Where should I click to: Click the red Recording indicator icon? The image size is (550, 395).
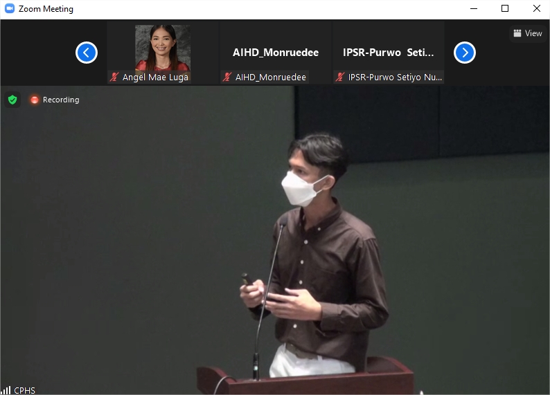(34, 100)
